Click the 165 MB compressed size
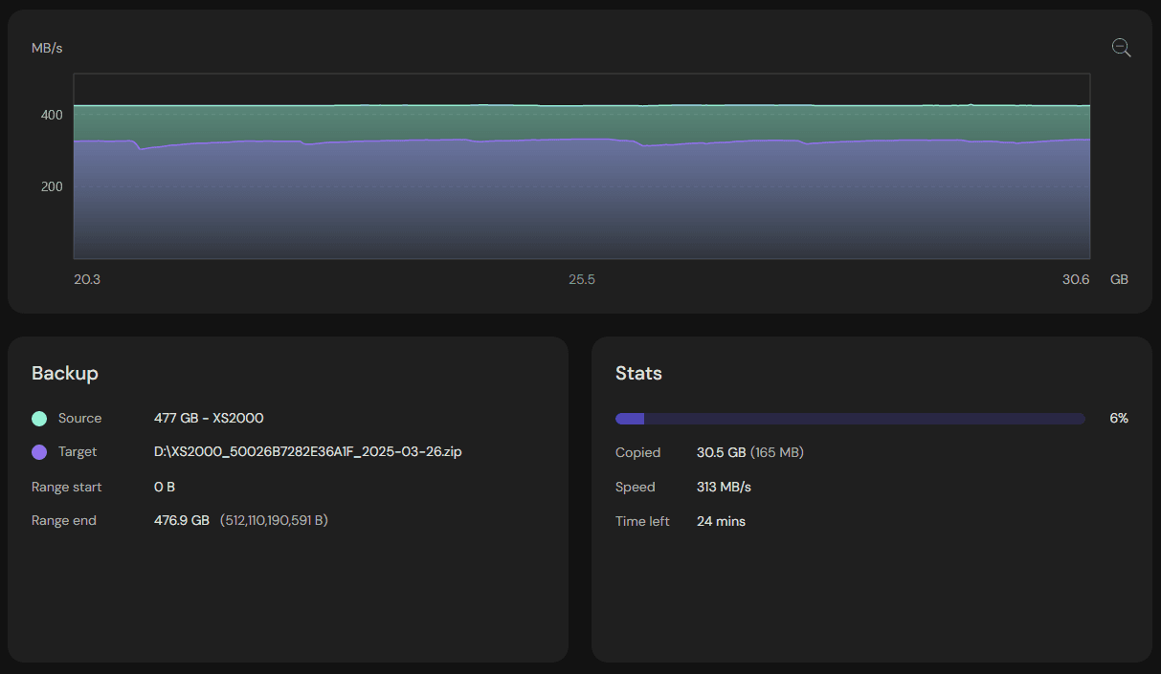The width and height of the screenshot is (1161, 674). (777, 452)
